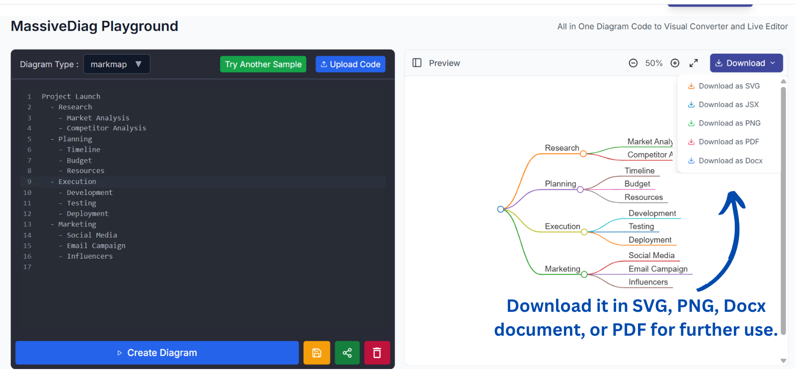
Task: Click code line '- Resources'
Action: [81, 171]
